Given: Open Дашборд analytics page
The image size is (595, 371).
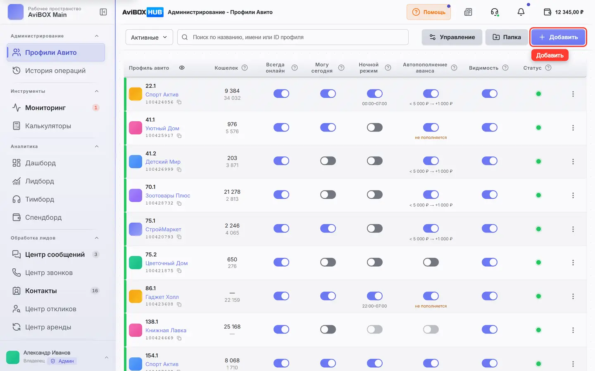Looking at the screenshot, I should pos(56,163).
